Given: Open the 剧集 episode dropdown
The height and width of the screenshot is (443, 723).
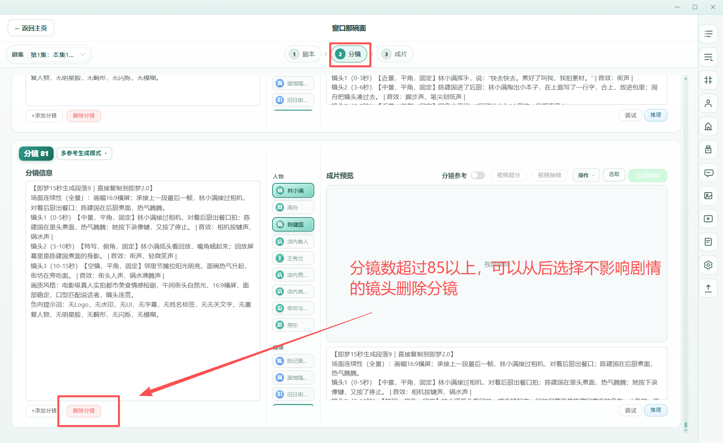Looking at the screenshot, I should coord(58,55).
